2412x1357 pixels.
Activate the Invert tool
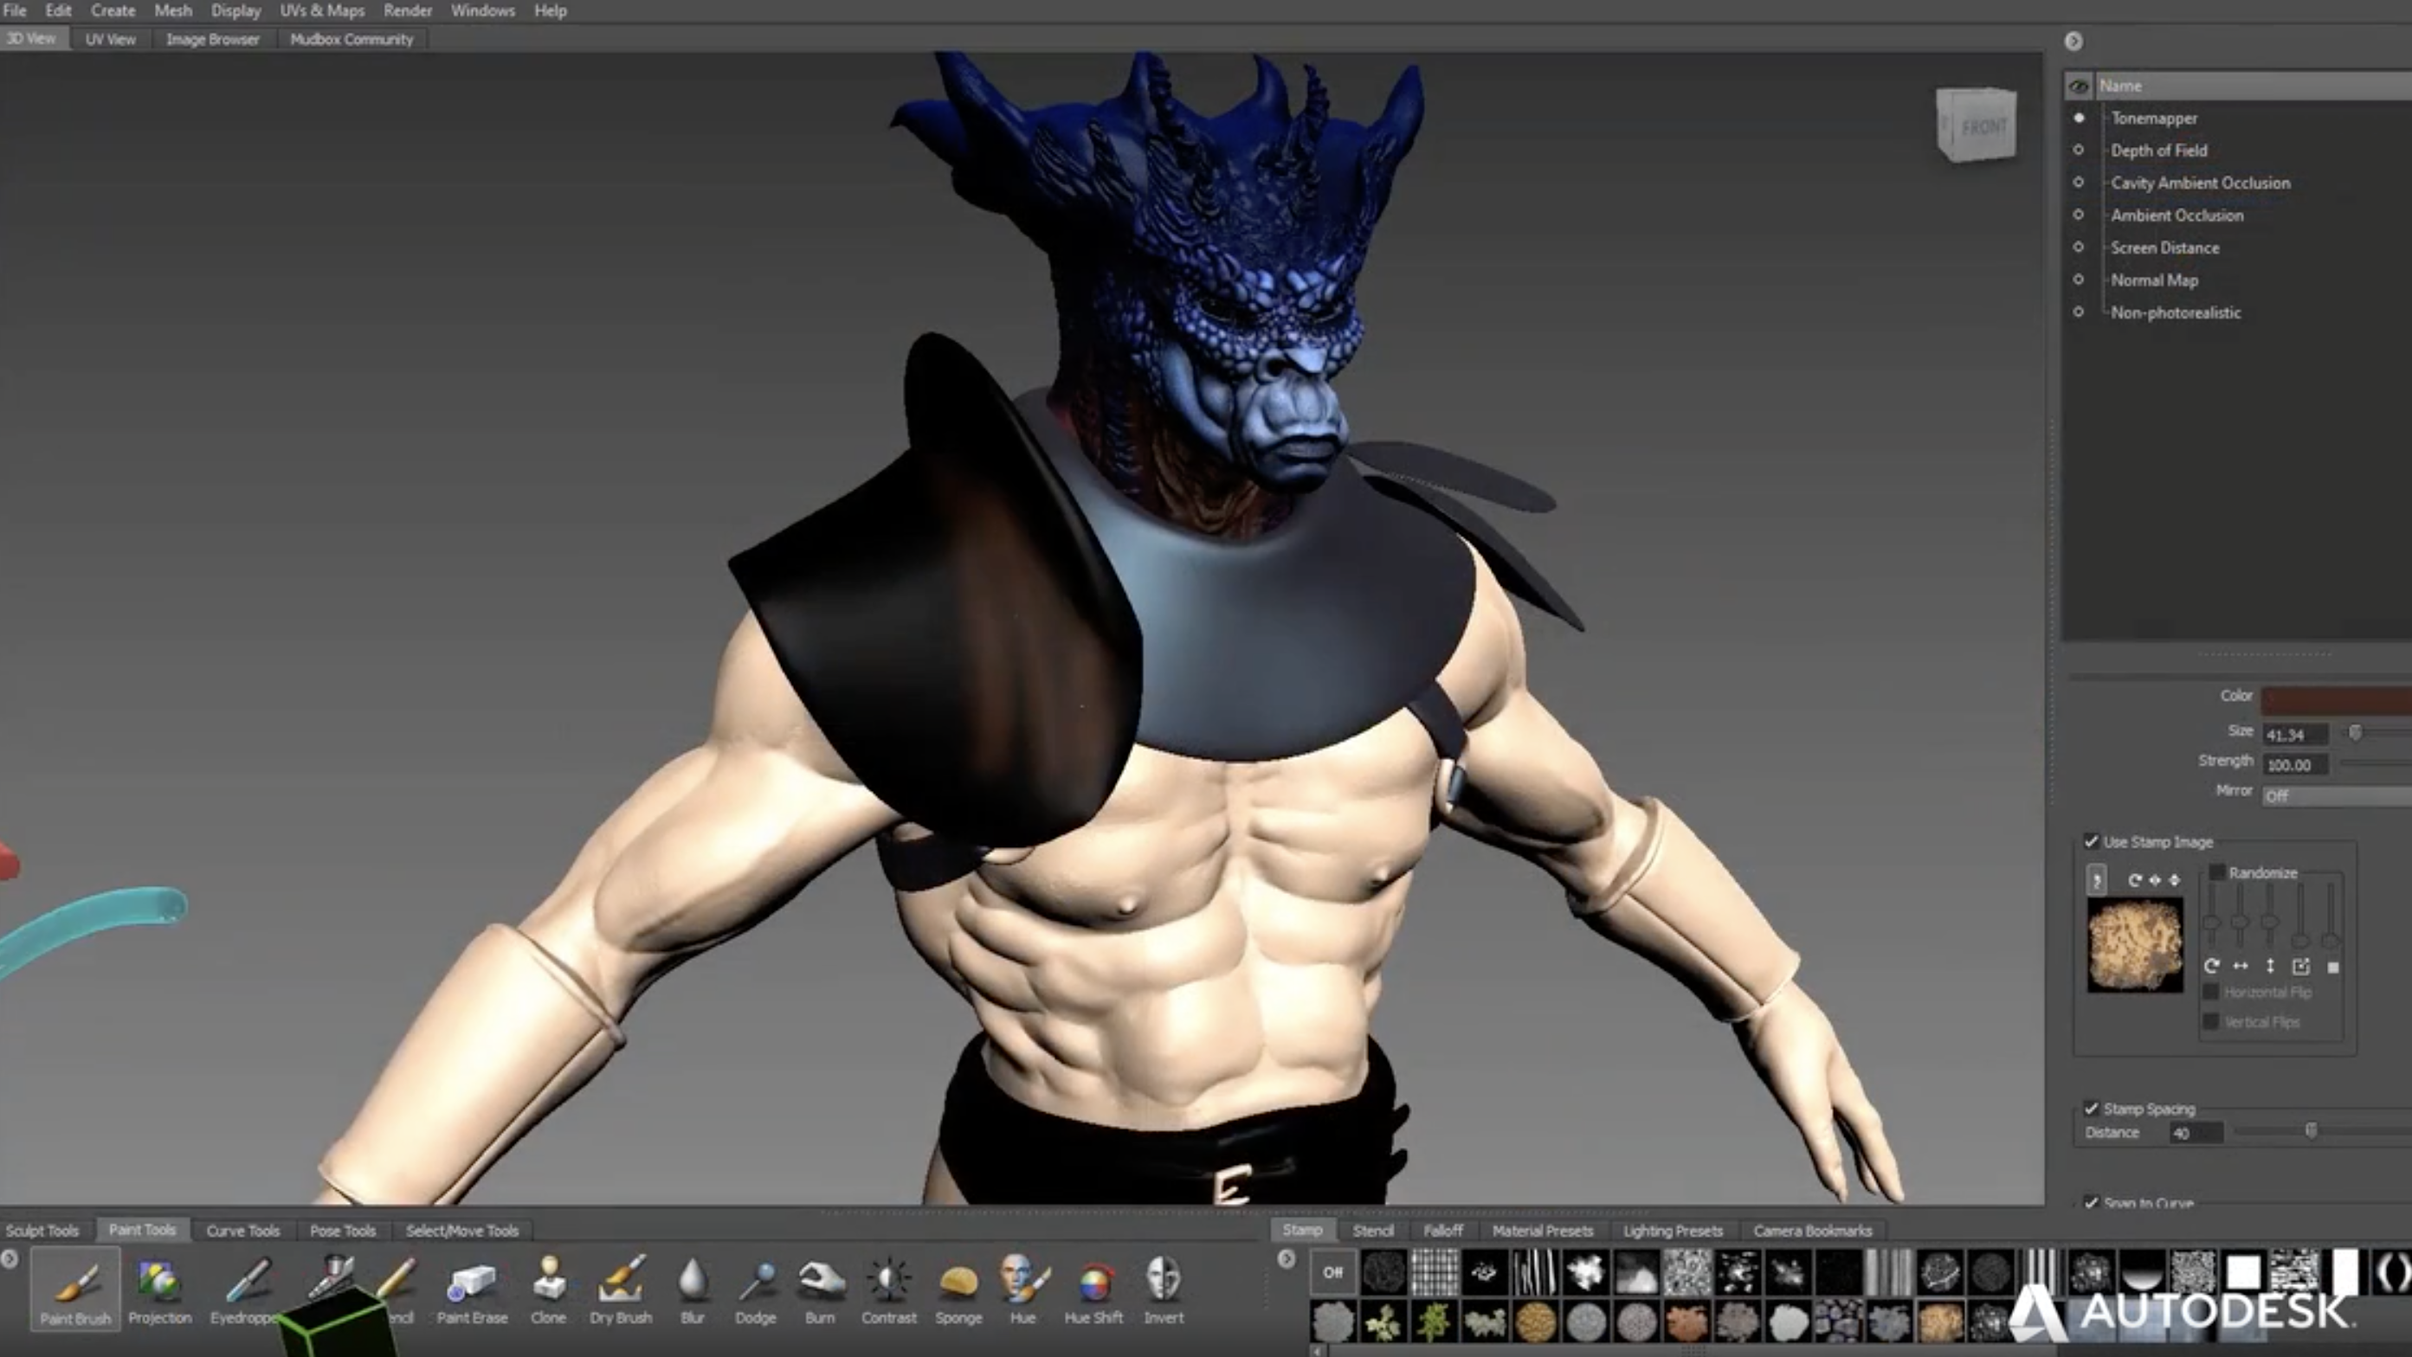coord(1163,1289)
